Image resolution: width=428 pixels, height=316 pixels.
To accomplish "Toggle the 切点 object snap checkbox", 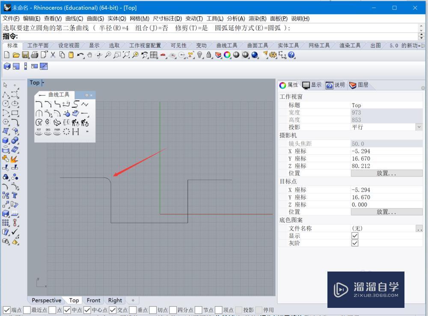I will [153, 310].
